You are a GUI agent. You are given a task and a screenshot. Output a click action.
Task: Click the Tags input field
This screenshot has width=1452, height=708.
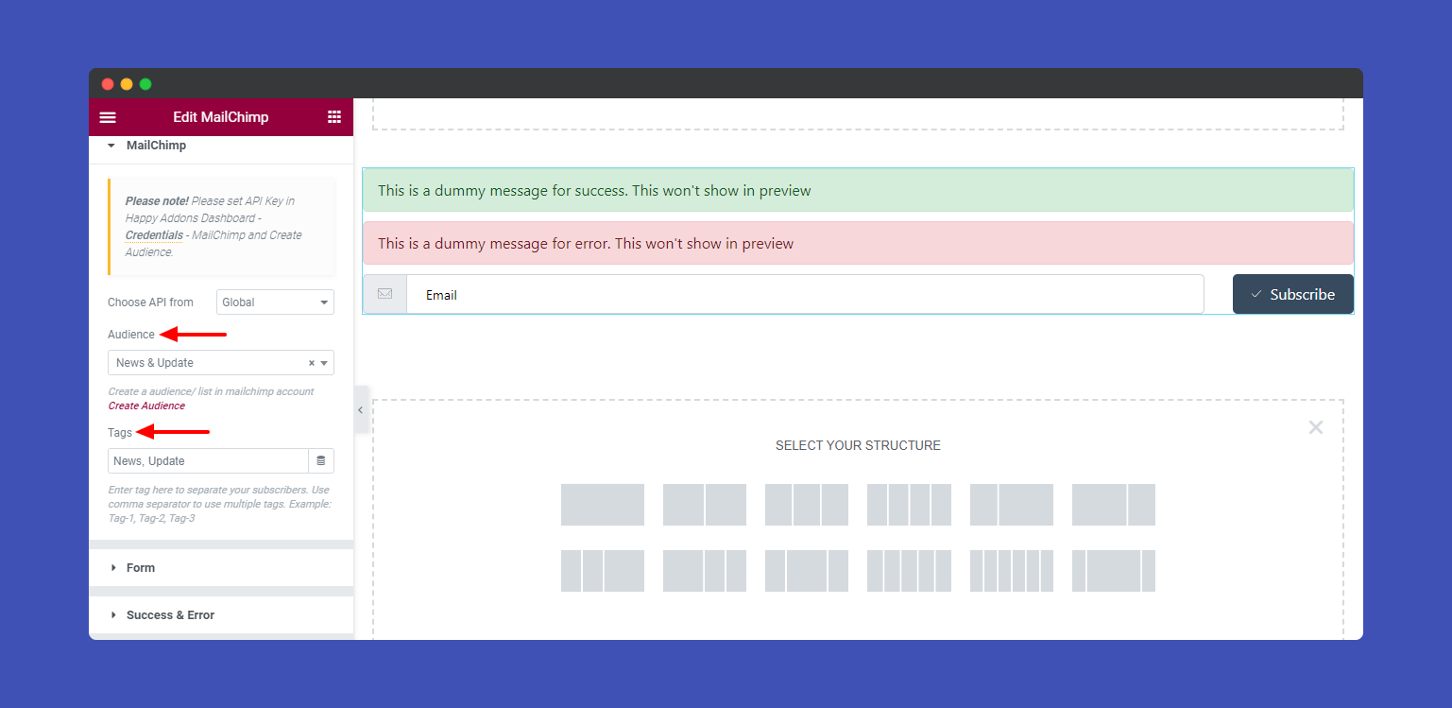point(208,460)
